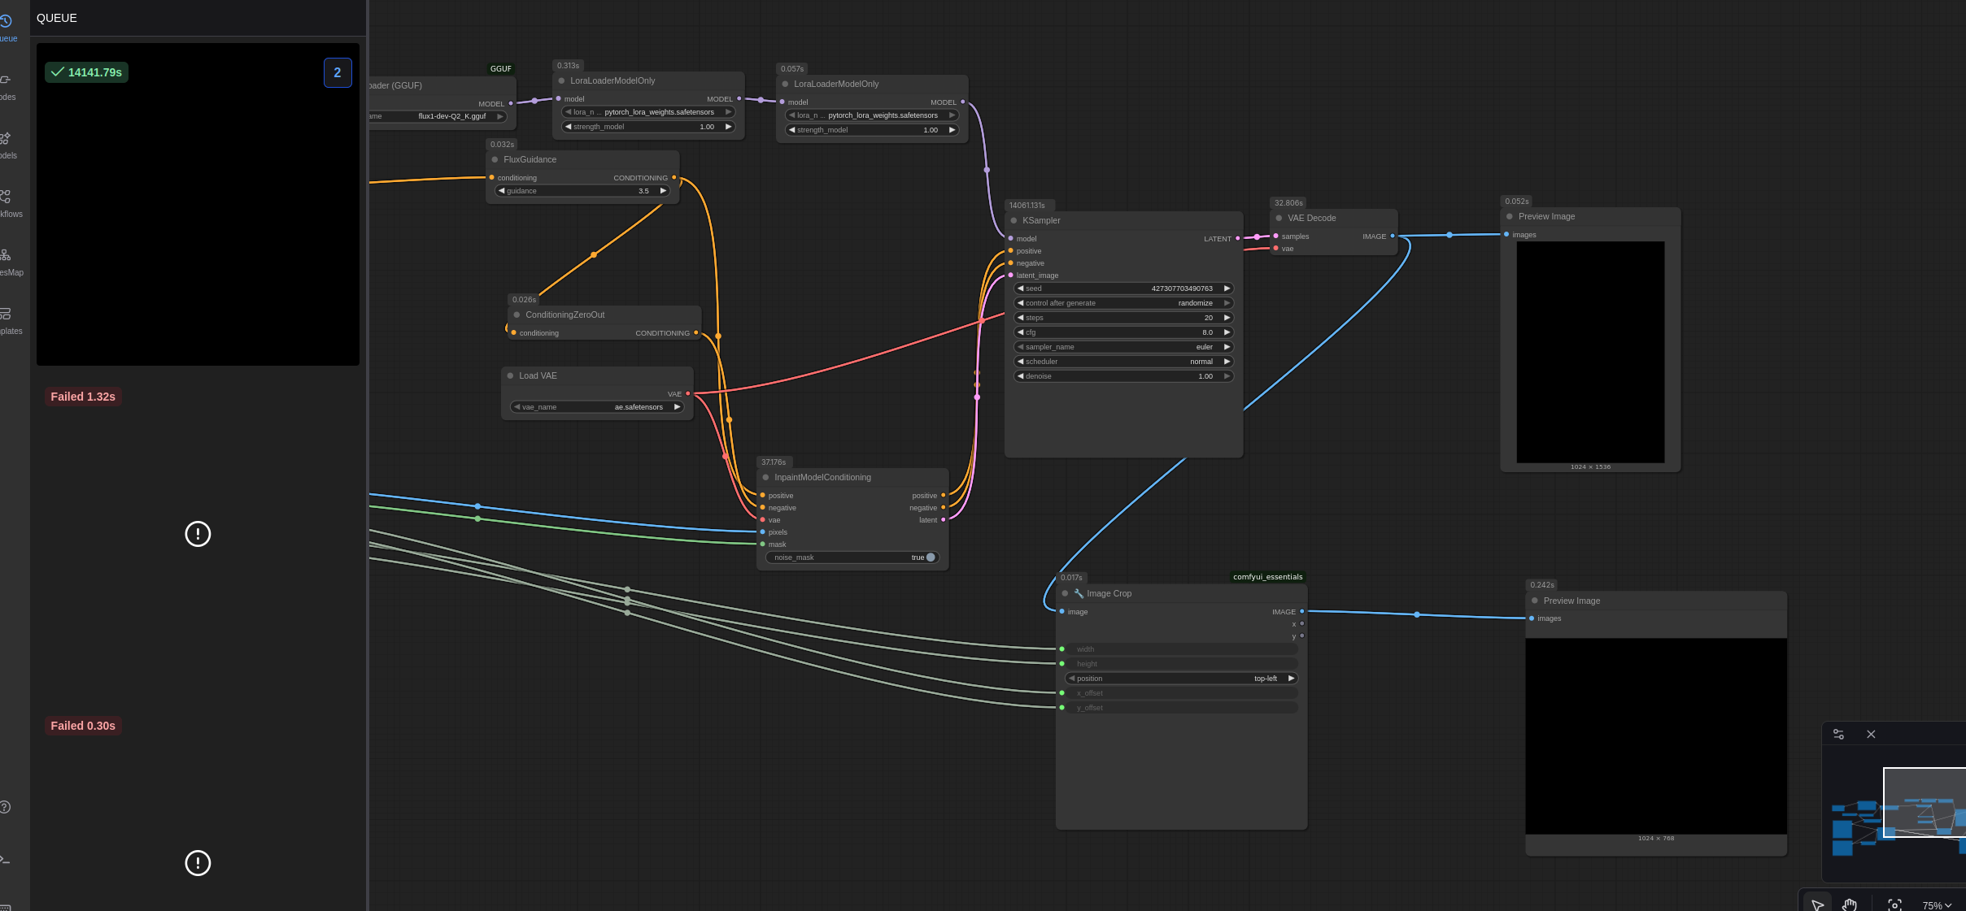
Task: Toggle collapse dot on KSampler node
Action: tap(1014, 221)
